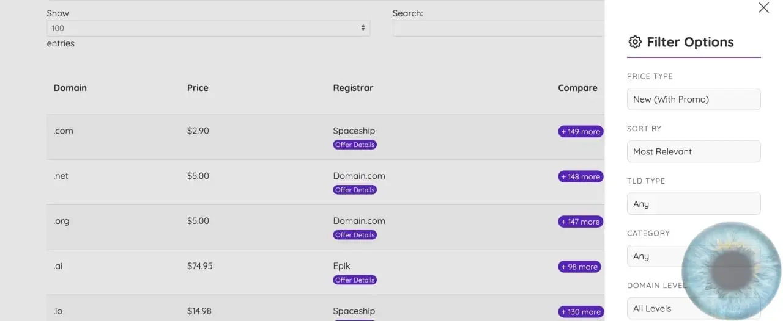The image size is (783, 321).
Task: Expand the TLD Type dropdown
Action: point(694,204)
